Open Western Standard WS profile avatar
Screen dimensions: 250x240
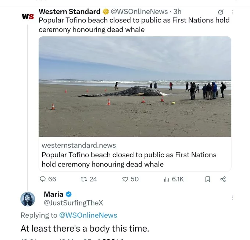28,16
